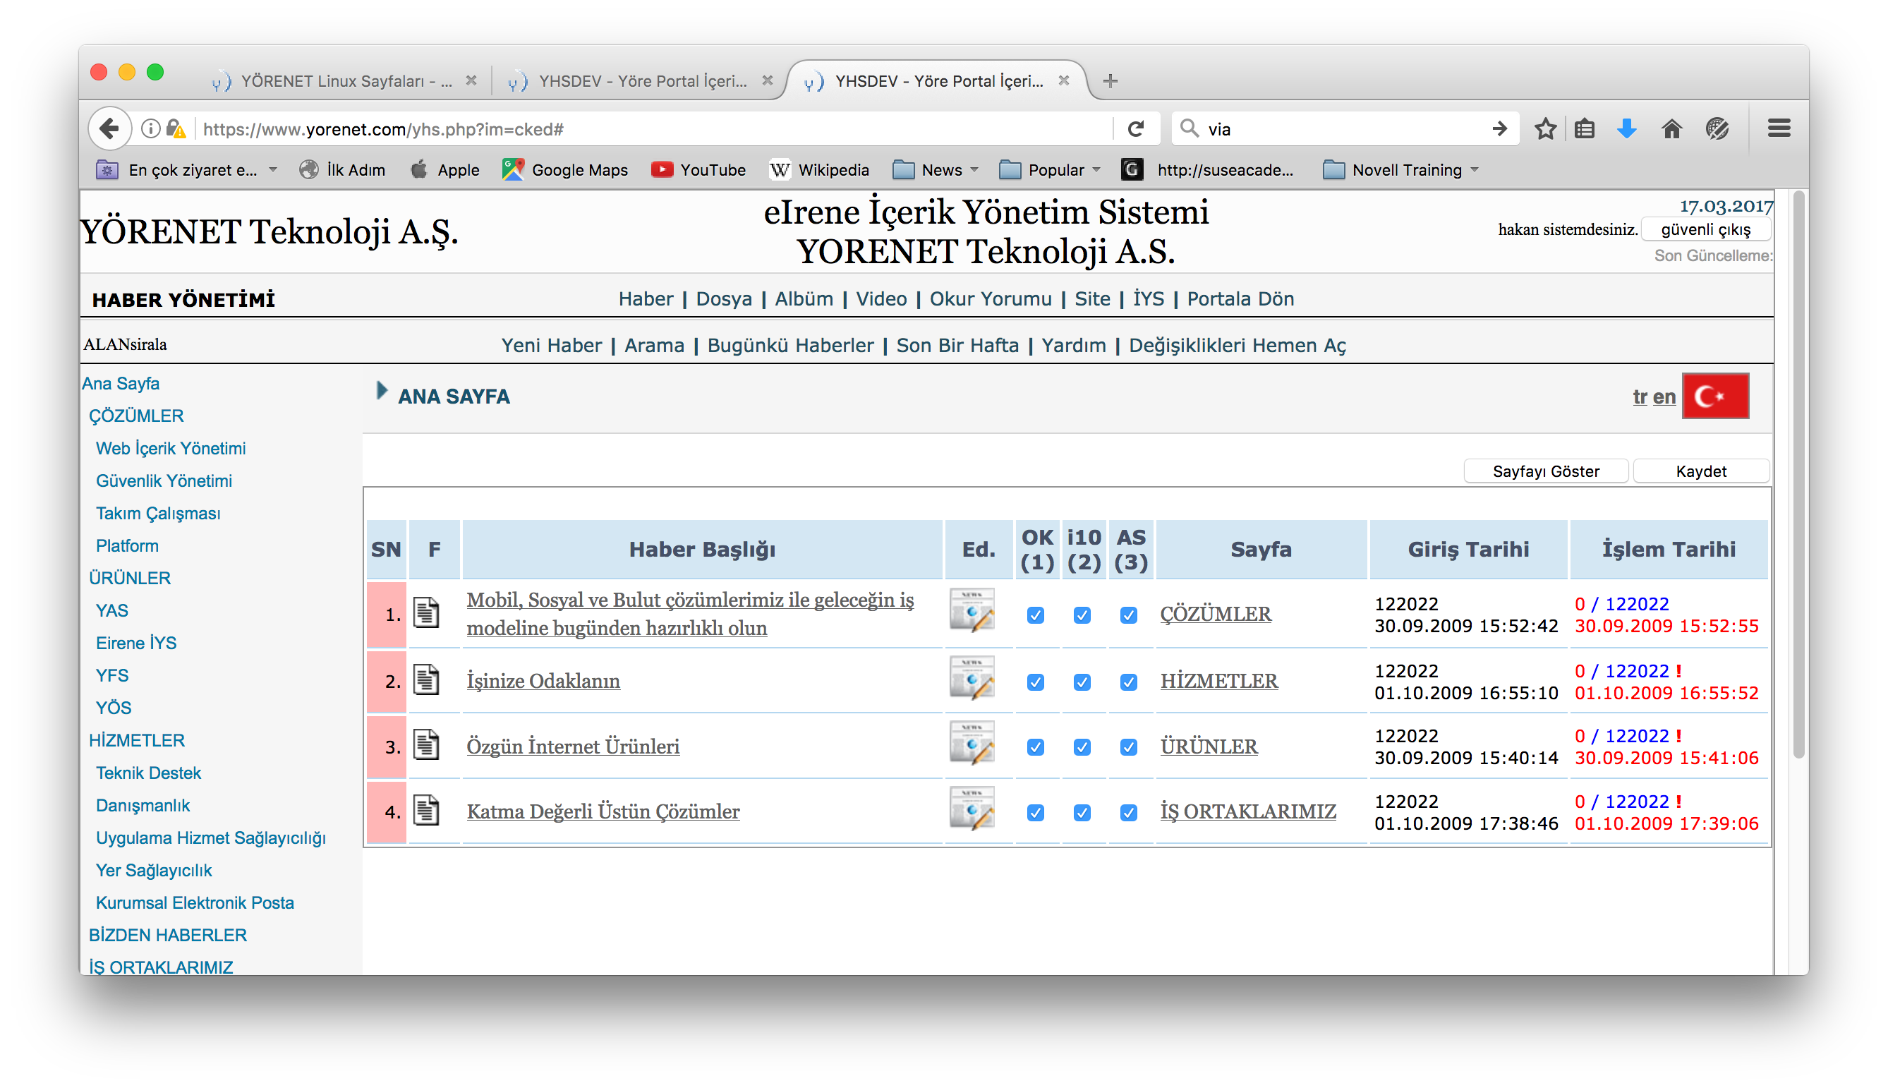This screenshot has width=1888, height=1088.
Task: Open Değişiklikleri Hemen Aç link
Action: coord(1237,345)
